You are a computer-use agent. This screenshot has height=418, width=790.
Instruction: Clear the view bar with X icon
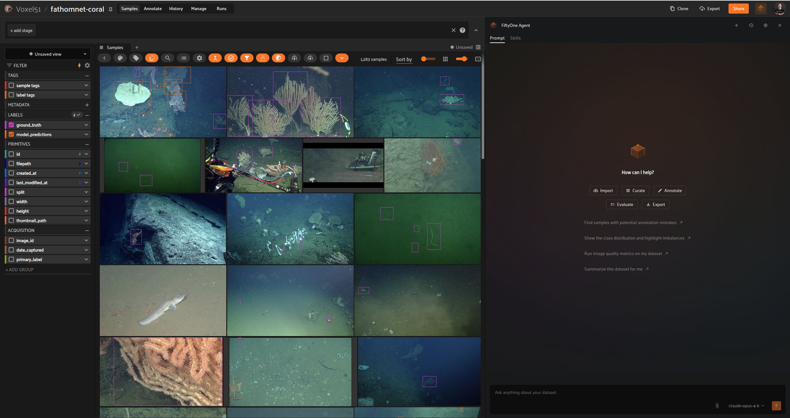453,30
